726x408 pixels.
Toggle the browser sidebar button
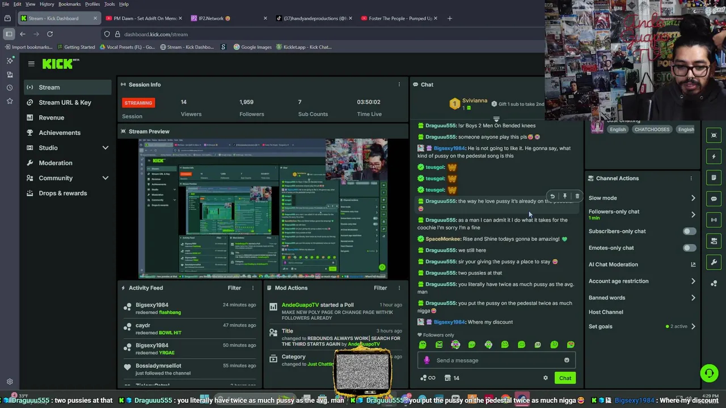(x=9, y=34)
